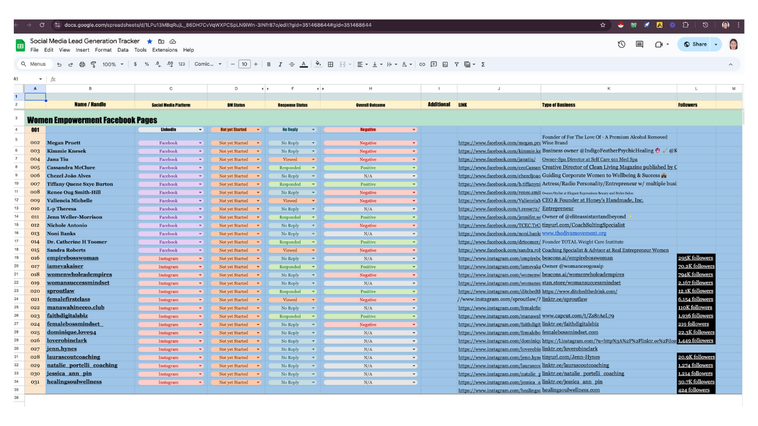Decrease font size with minus button
758x426 pixels.
233,64
